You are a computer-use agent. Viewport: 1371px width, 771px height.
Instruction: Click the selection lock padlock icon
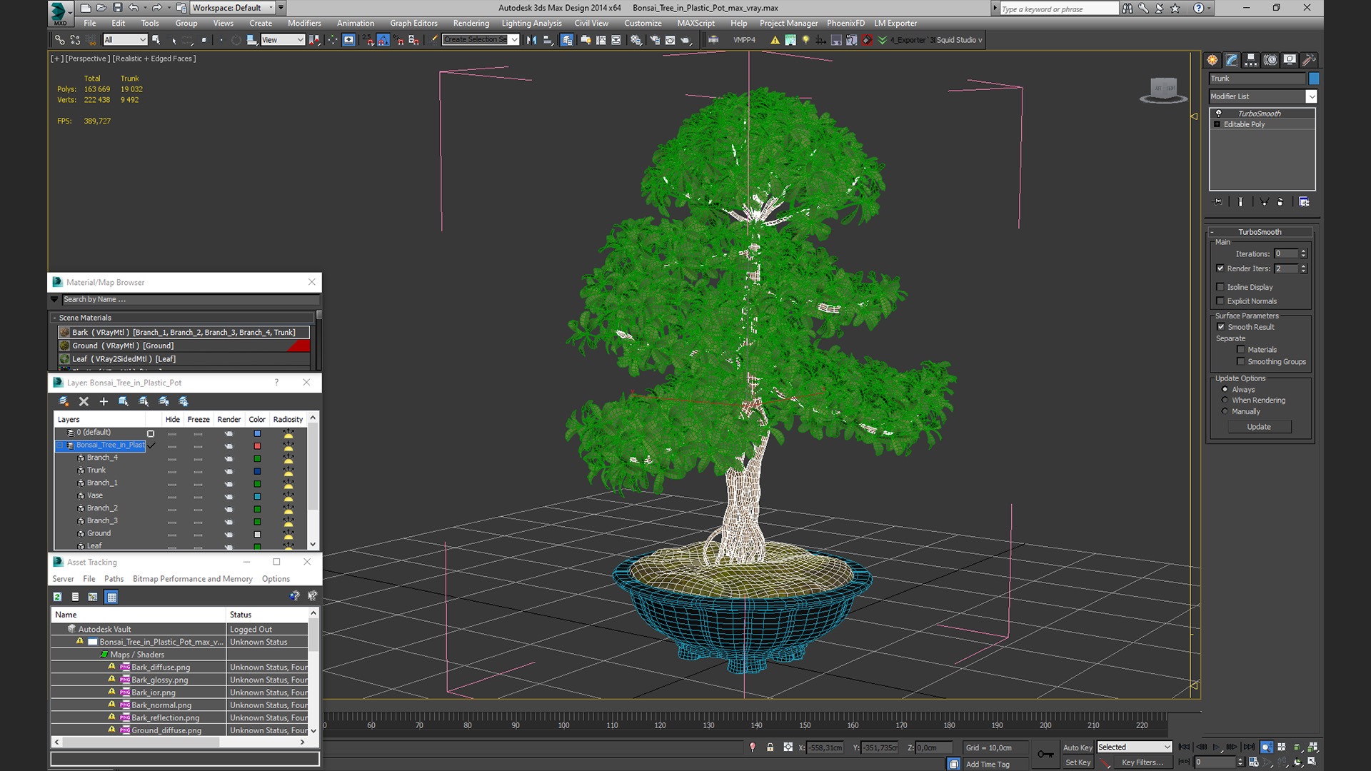click(x=770, y=747)
